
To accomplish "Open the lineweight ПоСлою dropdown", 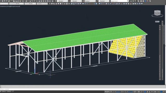I will coord(30,4).
